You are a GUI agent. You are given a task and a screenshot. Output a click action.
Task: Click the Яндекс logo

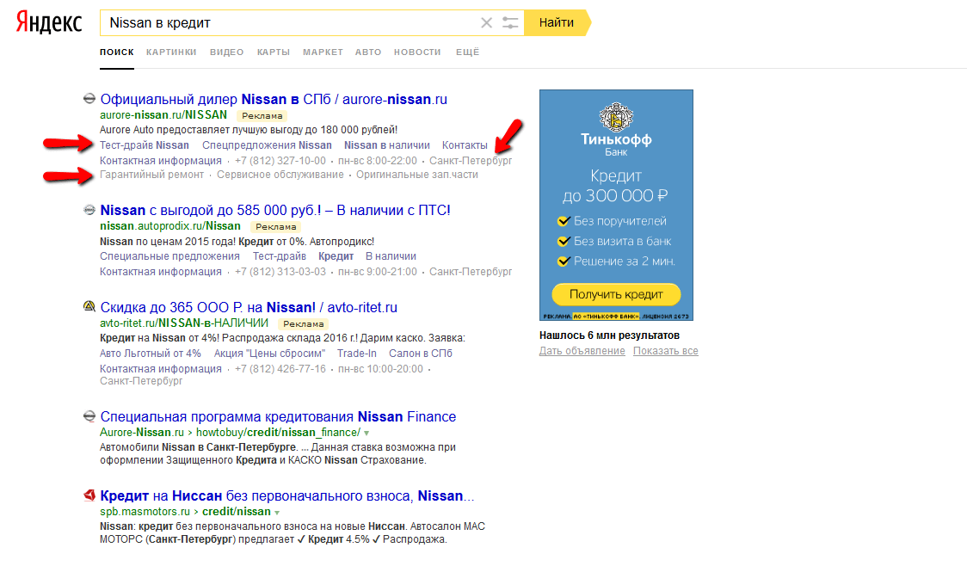[x=49, y=23]
